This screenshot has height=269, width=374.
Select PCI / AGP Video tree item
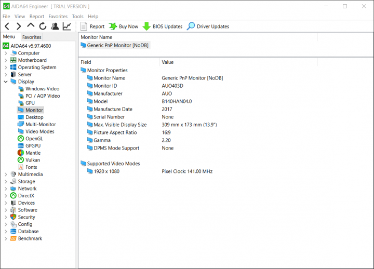(x=43, y=96)
